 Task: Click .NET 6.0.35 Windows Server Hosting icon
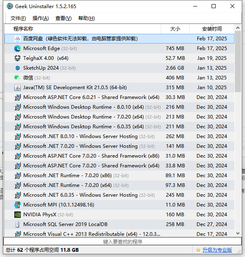[18, 195]
